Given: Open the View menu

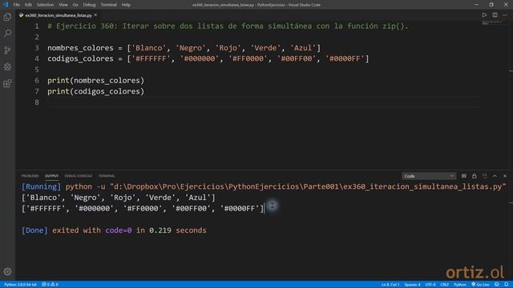Looking at the screenshot, I should 63,5.
